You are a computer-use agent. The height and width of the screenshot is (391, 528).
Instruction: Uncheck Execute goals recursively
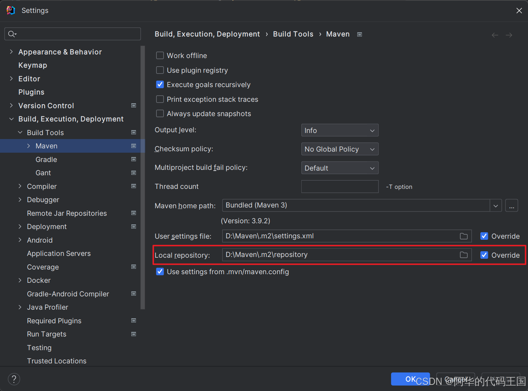[160, 85]
